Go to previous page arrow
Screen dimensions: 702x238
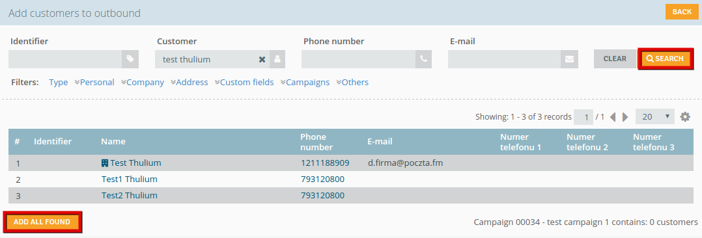(x=613, y=117)
